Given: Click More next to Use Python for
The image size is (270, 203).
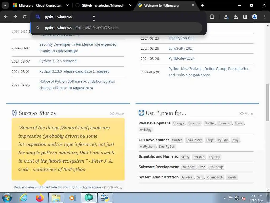Looking at the screenshot, I should [246, 114].
